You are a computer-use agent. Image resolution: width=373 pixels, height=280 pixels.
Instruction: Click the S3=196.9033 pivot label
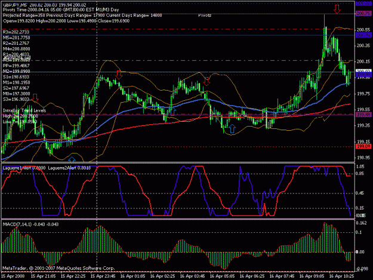(16, 99)
